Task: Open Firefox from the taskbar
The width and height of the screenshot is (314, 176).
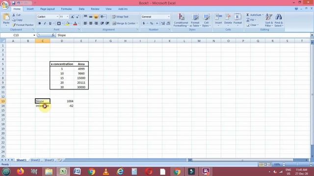Action: [21, 172]
